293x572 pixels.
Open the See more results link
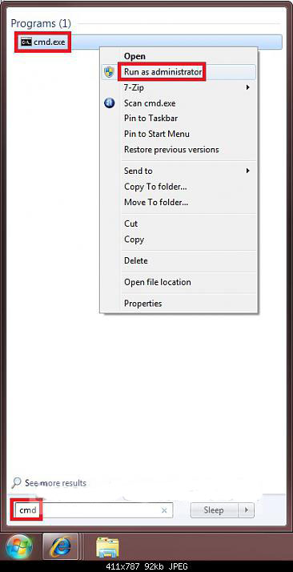[55, 483]
